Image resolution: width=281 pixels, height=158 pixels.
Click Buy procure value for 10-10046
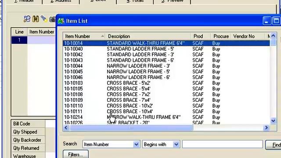tap(216, 77)
